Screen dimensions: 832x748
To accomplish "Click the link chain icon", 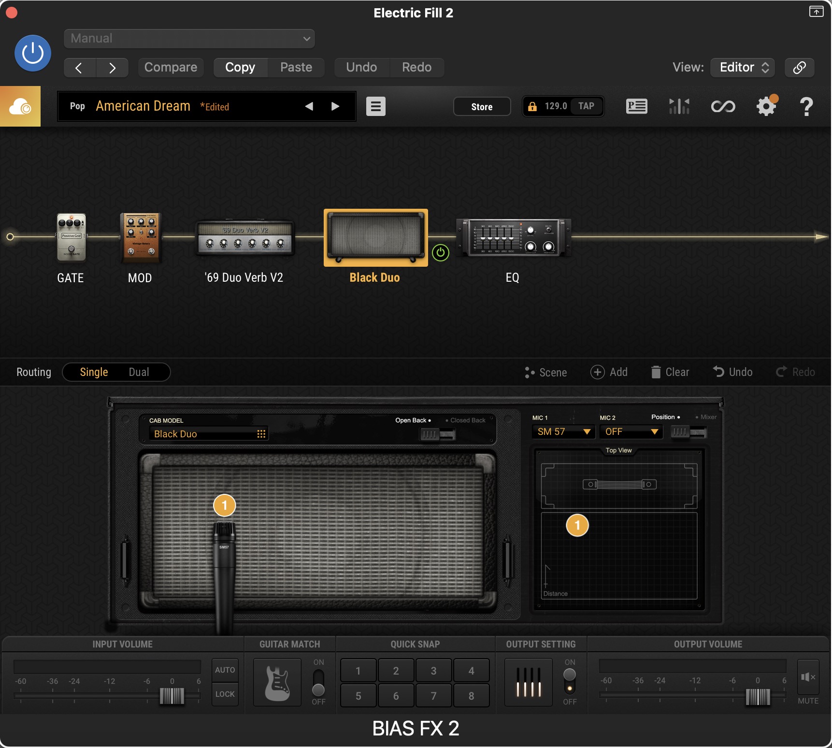I will (x=800, y=68).
